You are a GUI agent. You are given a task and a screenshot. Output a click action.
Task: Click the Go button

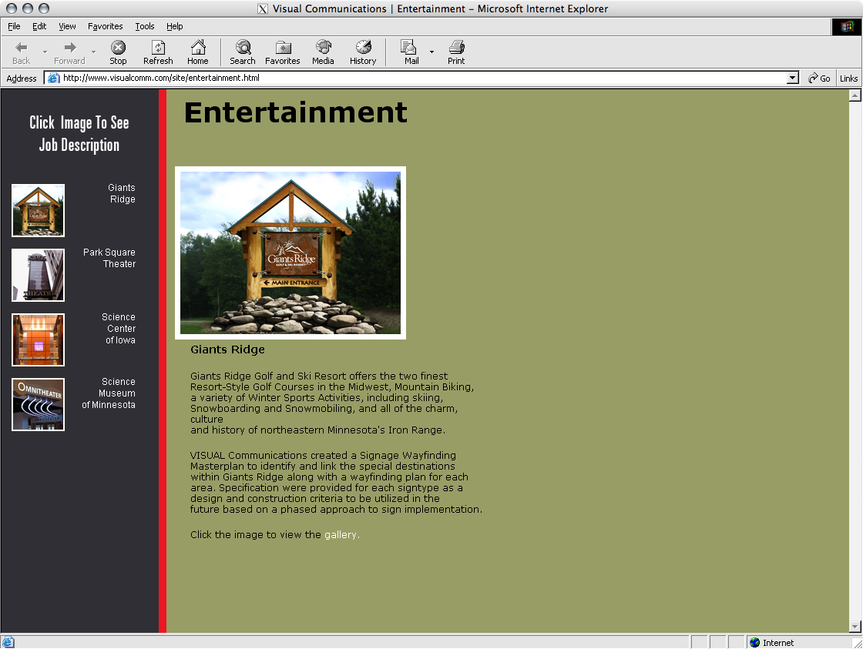pyautogui.click(x=819, y=78)
